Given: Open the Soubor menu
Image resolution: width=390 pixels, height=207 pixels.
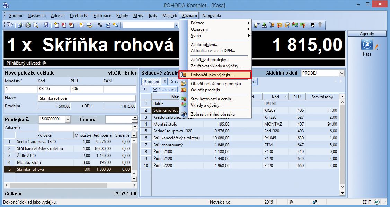Looking at the screenshot, I should pyautogui.click(x=16, y=15).
